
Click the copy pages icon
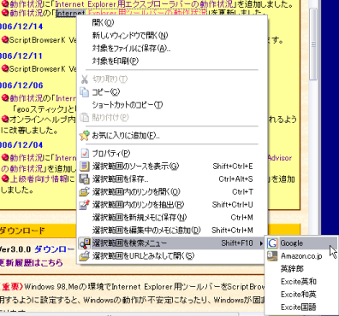(85, 92)
